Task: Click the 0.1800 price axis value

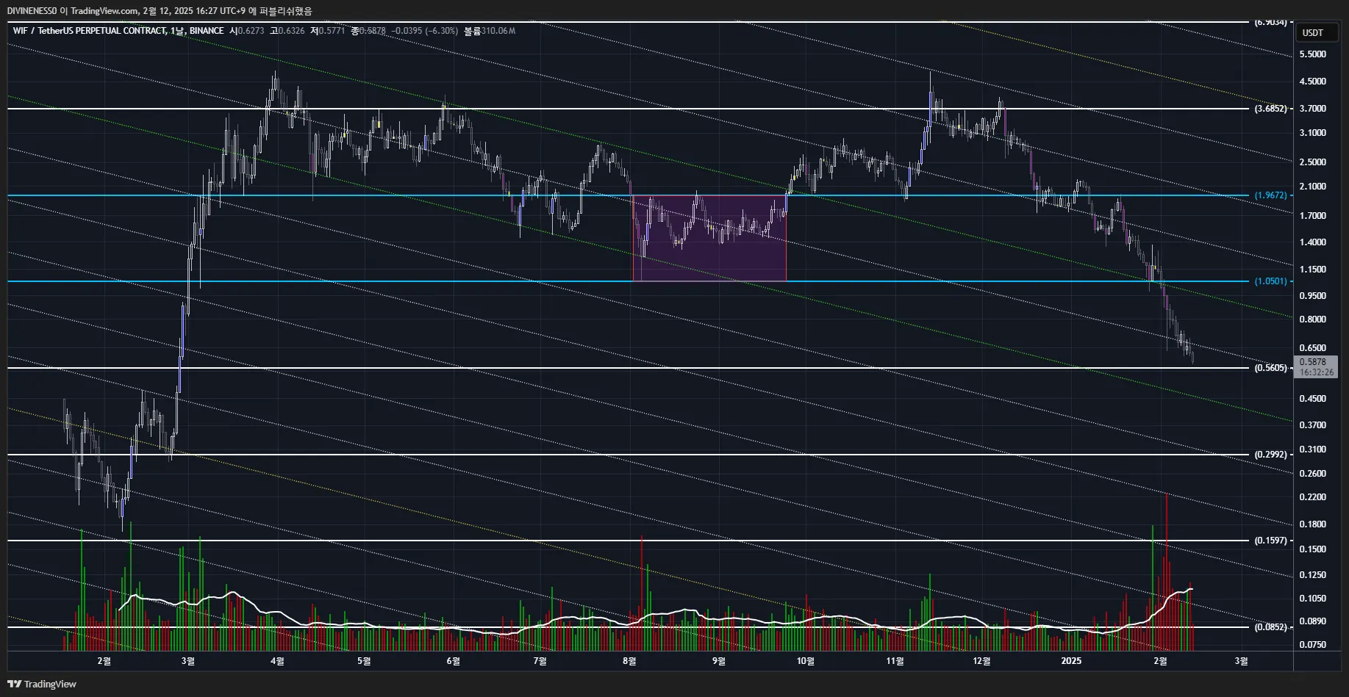Action: point(1313,524)
